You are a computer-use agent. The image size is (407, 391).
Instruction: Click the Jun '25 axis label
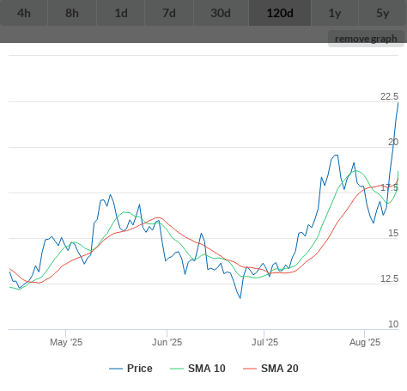pyautogui.click(x=167, y=342)
